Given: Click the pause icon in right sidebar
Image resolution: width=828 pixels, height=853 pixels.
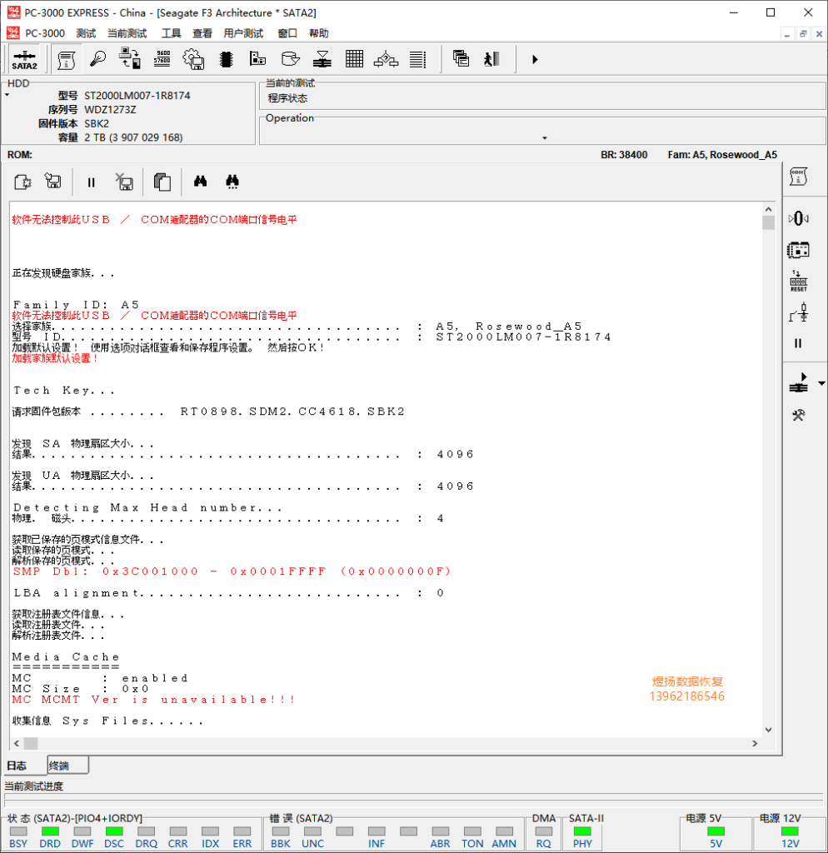Looking at the screenshot, I should click(x=798, y=343).
